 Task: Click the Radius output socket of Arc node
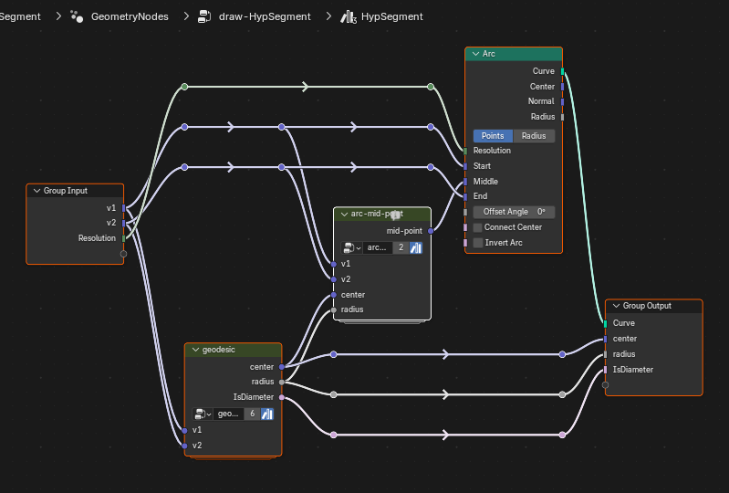tap(563, 117)
